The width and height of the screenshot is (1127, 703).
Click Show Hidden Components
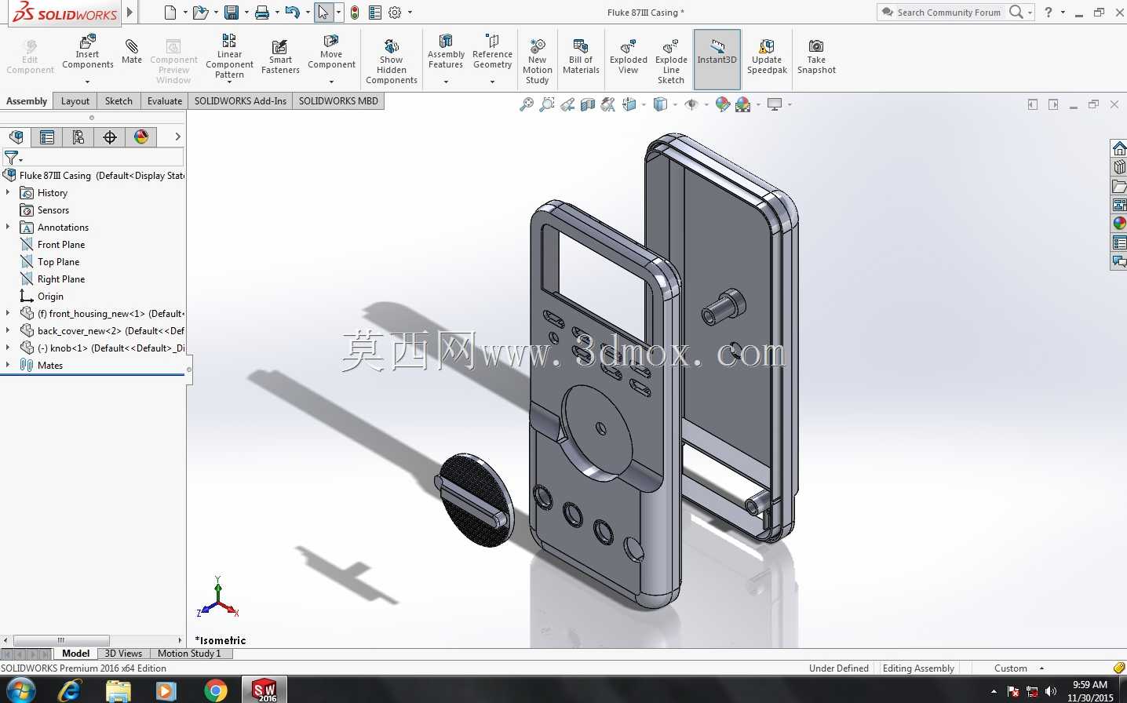tap(392, 61)
